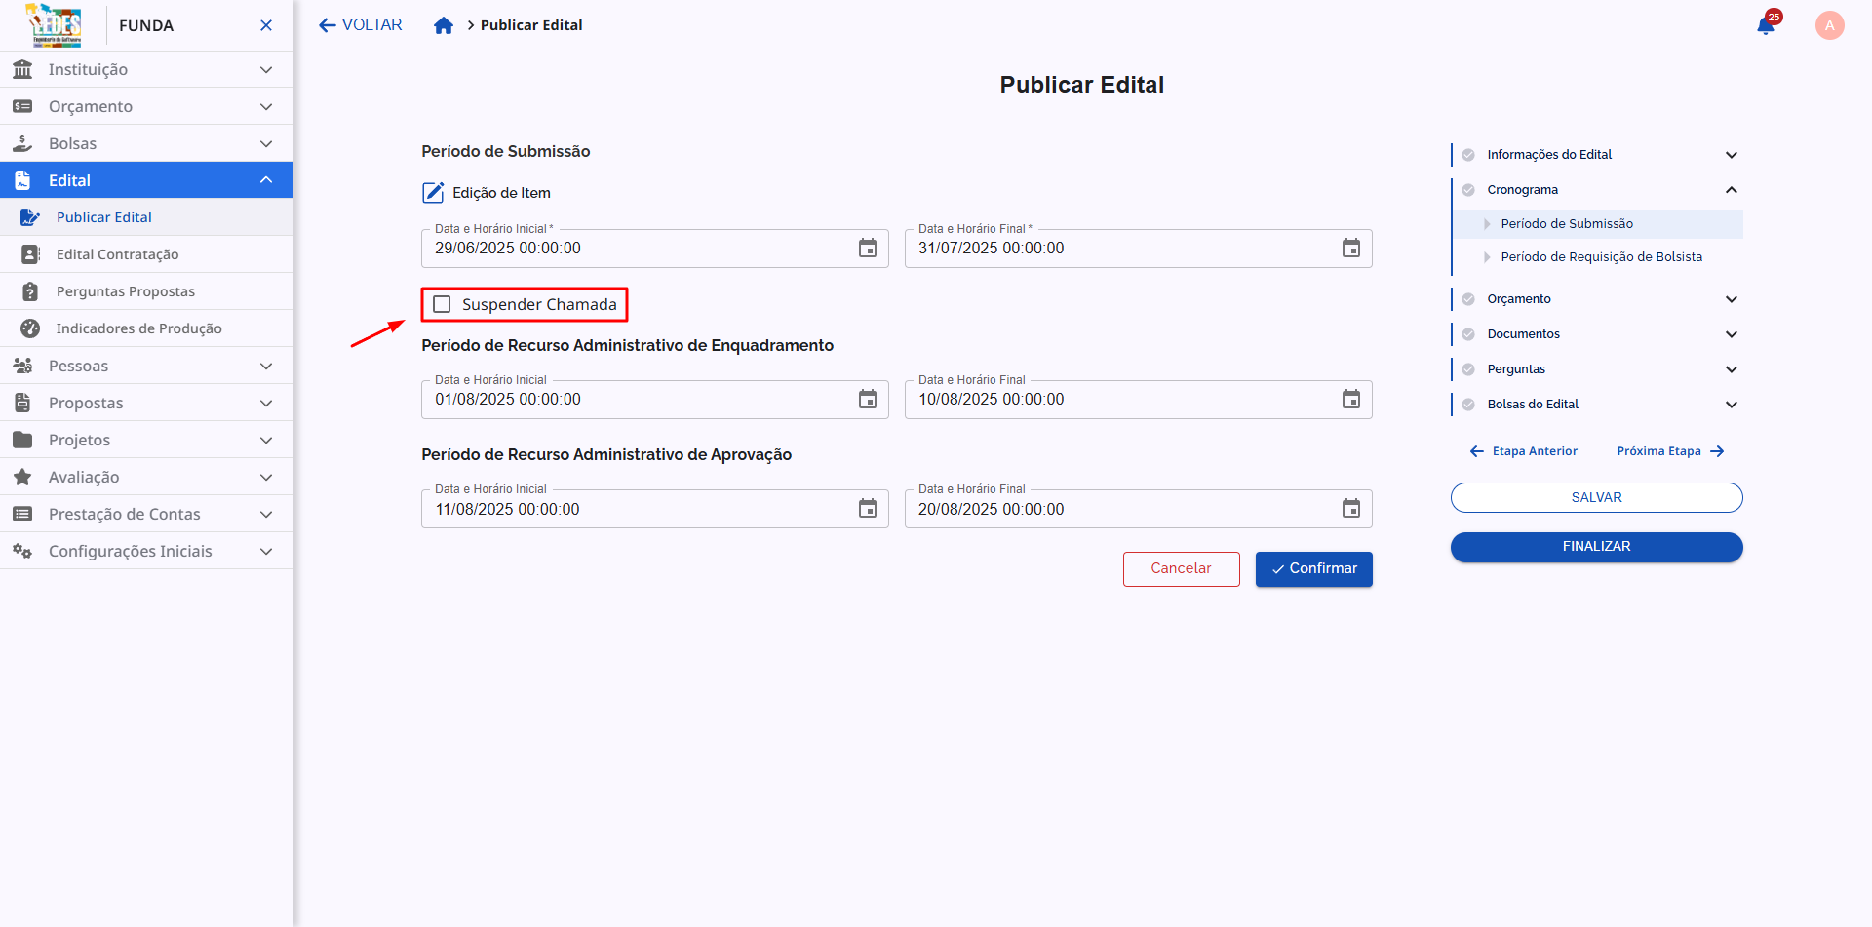The image size is (1872, 927).
Task: Click the FINALIZAR button
Action: tap(1596, 547)
